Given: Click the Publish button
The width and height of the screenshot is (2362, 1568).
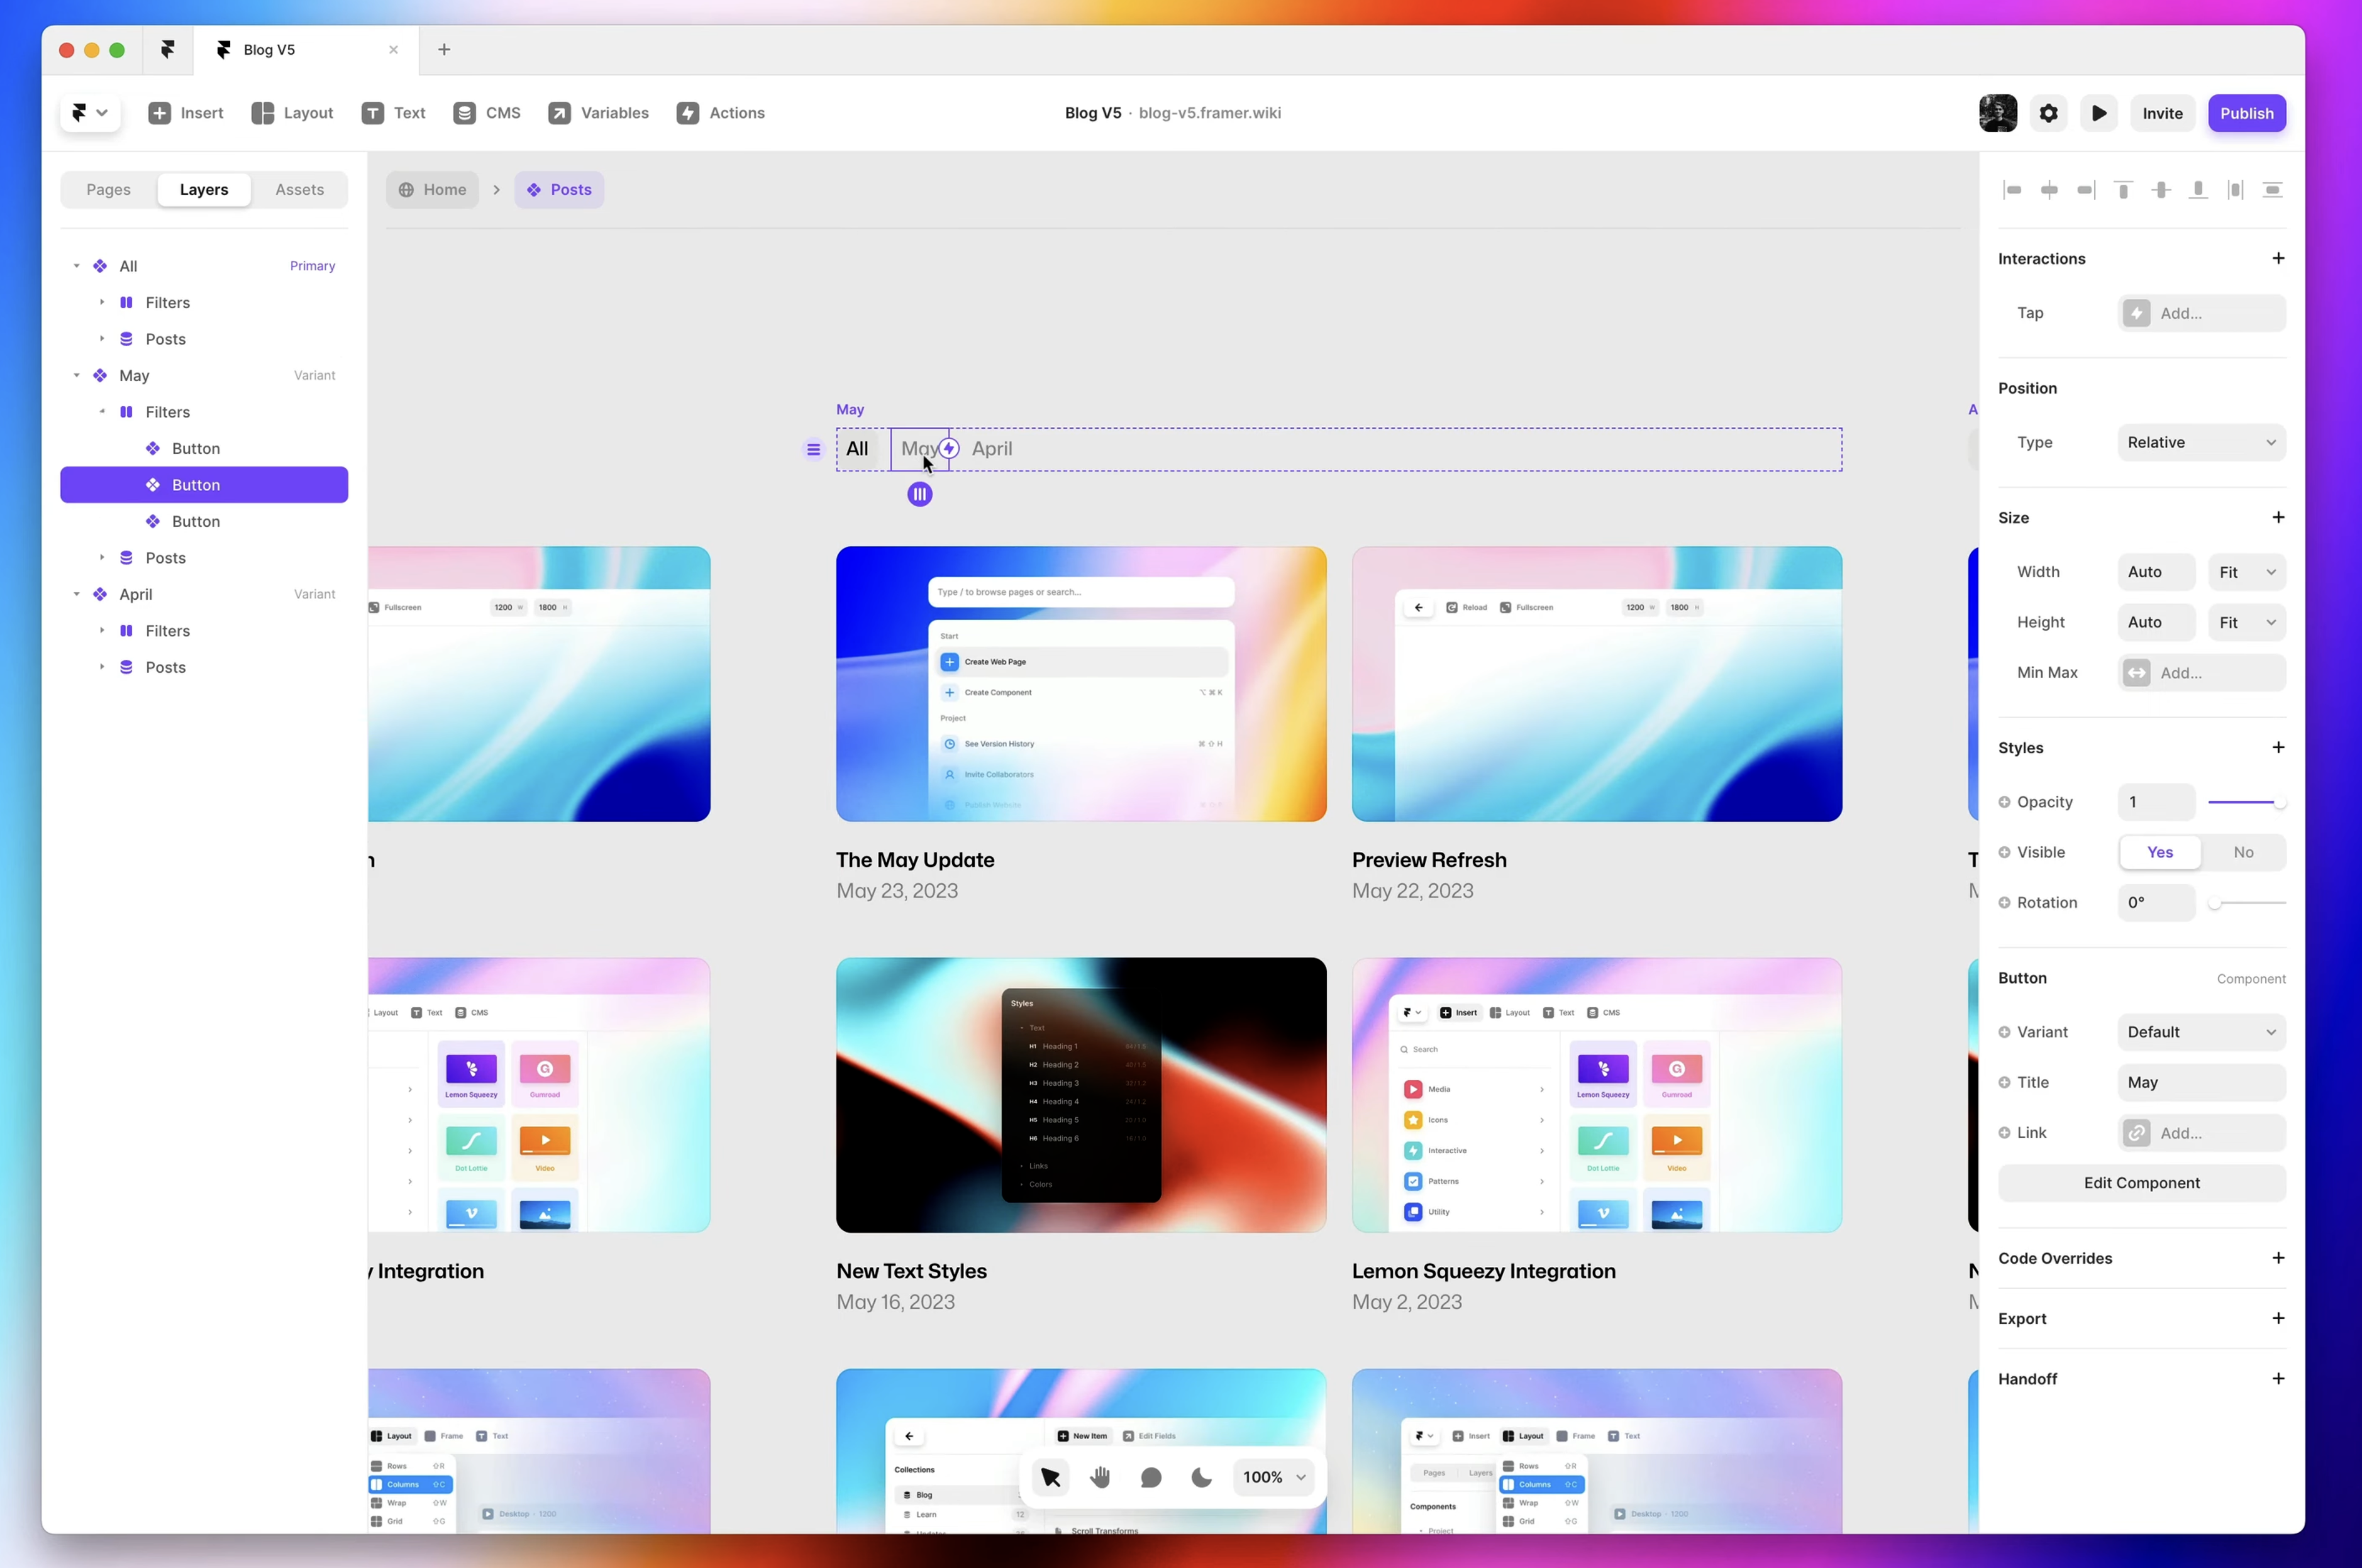Looking at the screenshot, I should (2246, 113).
